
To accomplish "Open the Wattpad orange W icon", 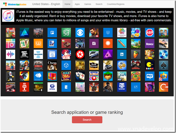I will pos(38,43).
